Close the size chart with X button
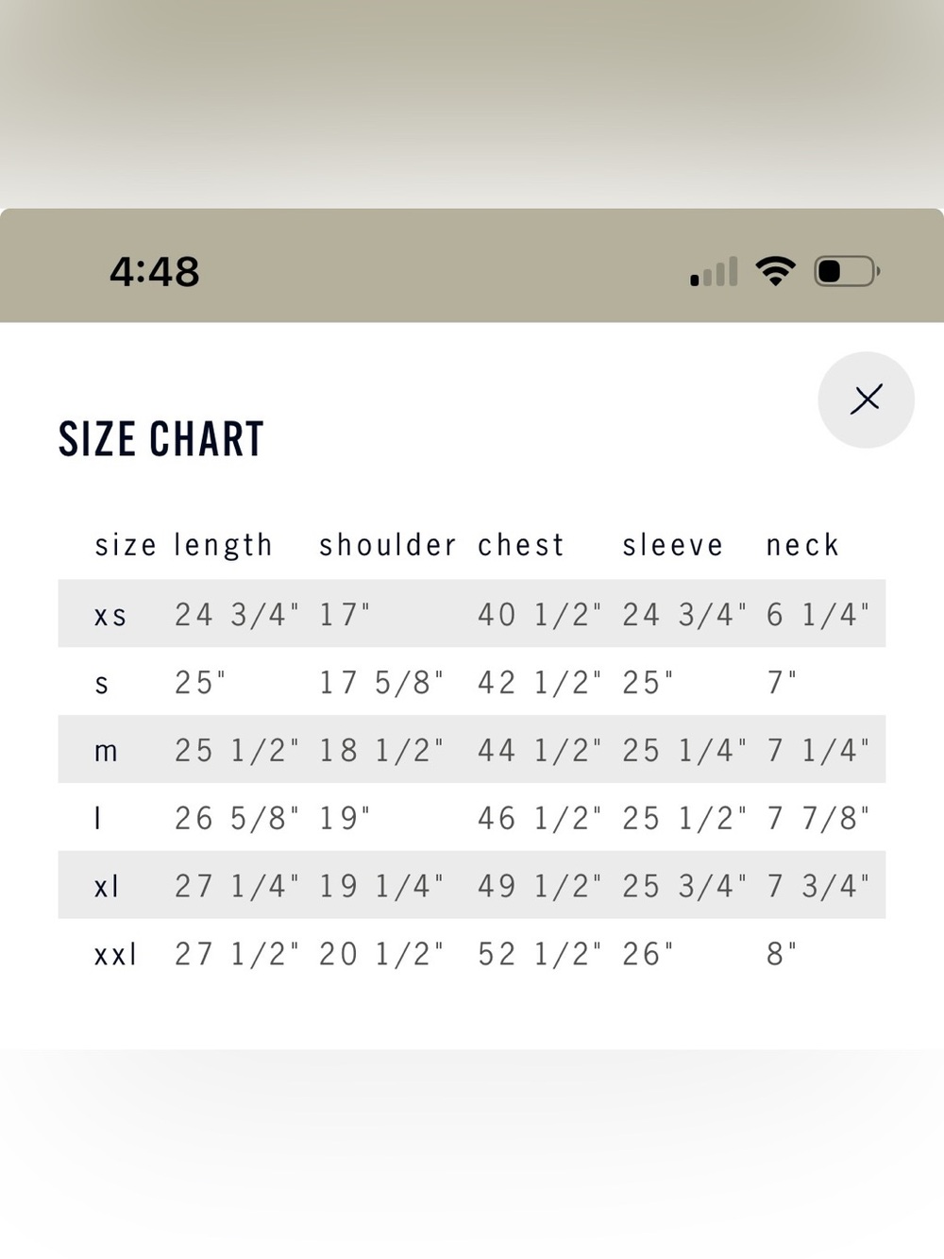The height and width of the screenshot is (1259, 944). [x=866, y=400]
